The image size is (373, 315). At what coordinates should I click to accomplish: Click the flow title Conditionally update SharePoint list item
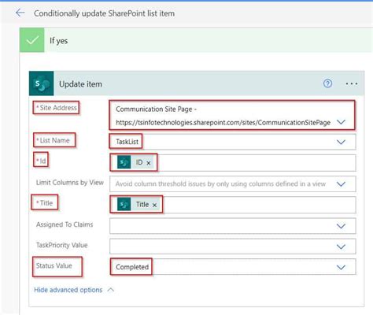104,13
